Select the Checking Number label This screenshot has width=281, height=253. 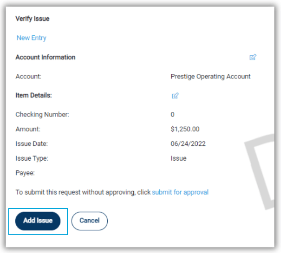(42, 115)
